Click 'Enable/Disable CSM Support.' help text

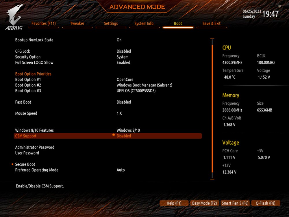pyautogui.click(x=40, y=186)
